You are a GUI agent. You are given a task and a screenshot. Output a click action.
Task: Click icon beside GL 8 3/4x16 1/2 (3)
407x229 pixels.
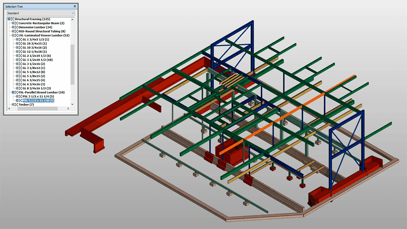coord(20,88)
